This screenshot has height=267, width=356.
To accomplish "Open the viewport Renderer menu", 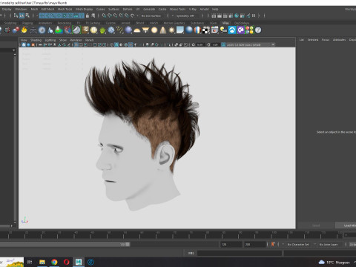I will tap(76, 40).
